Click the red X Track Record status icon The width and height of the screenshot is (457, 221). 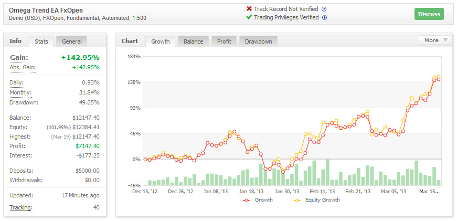(x=249, y=9)
